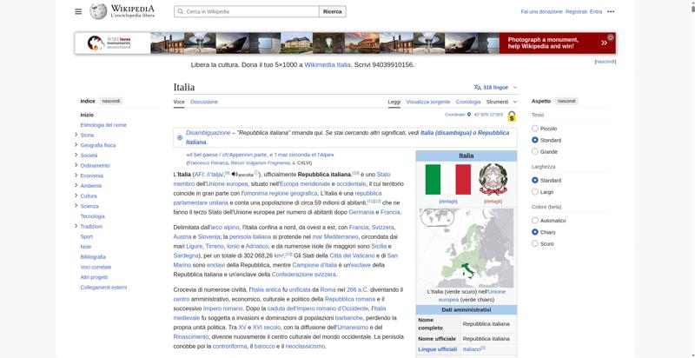Open the Visualizza sorgente tab

[428, 102]
